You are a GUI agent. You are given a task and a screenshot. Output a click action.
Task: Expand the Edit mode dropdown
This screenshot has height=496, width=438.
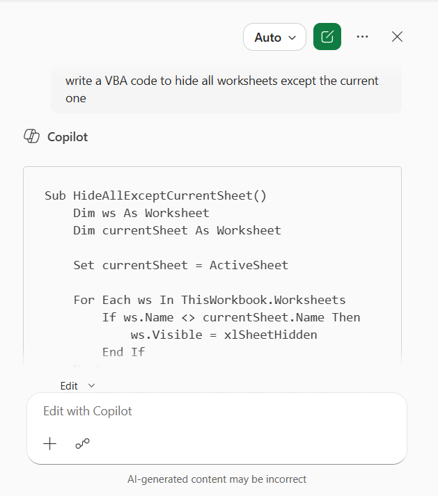(x=77, y=385)
